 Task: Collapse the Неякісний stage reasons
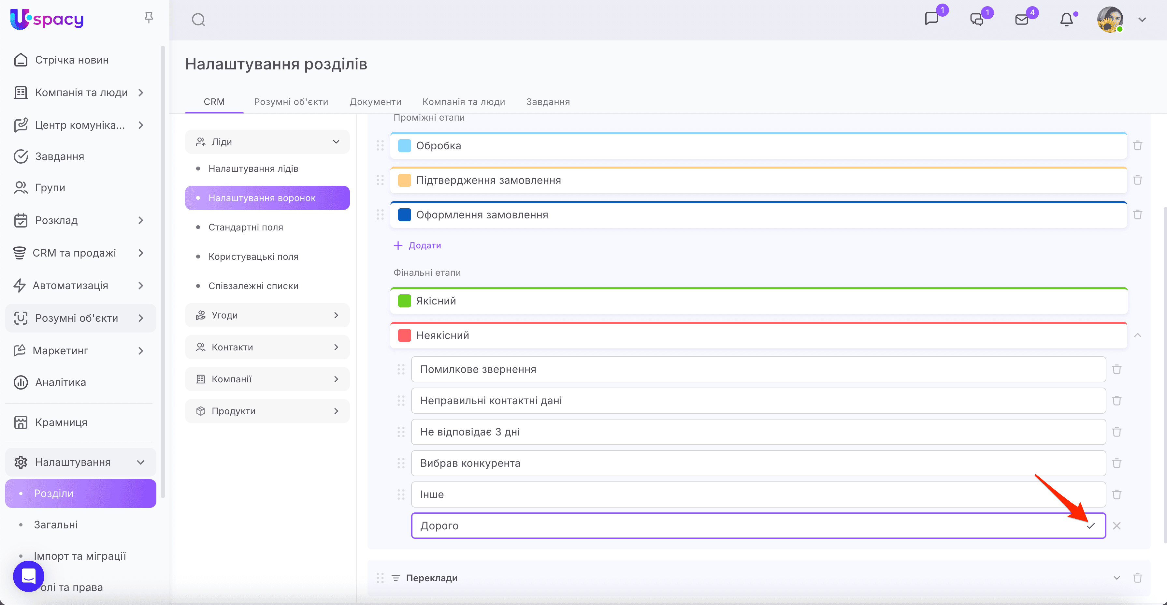point(1138,335)
